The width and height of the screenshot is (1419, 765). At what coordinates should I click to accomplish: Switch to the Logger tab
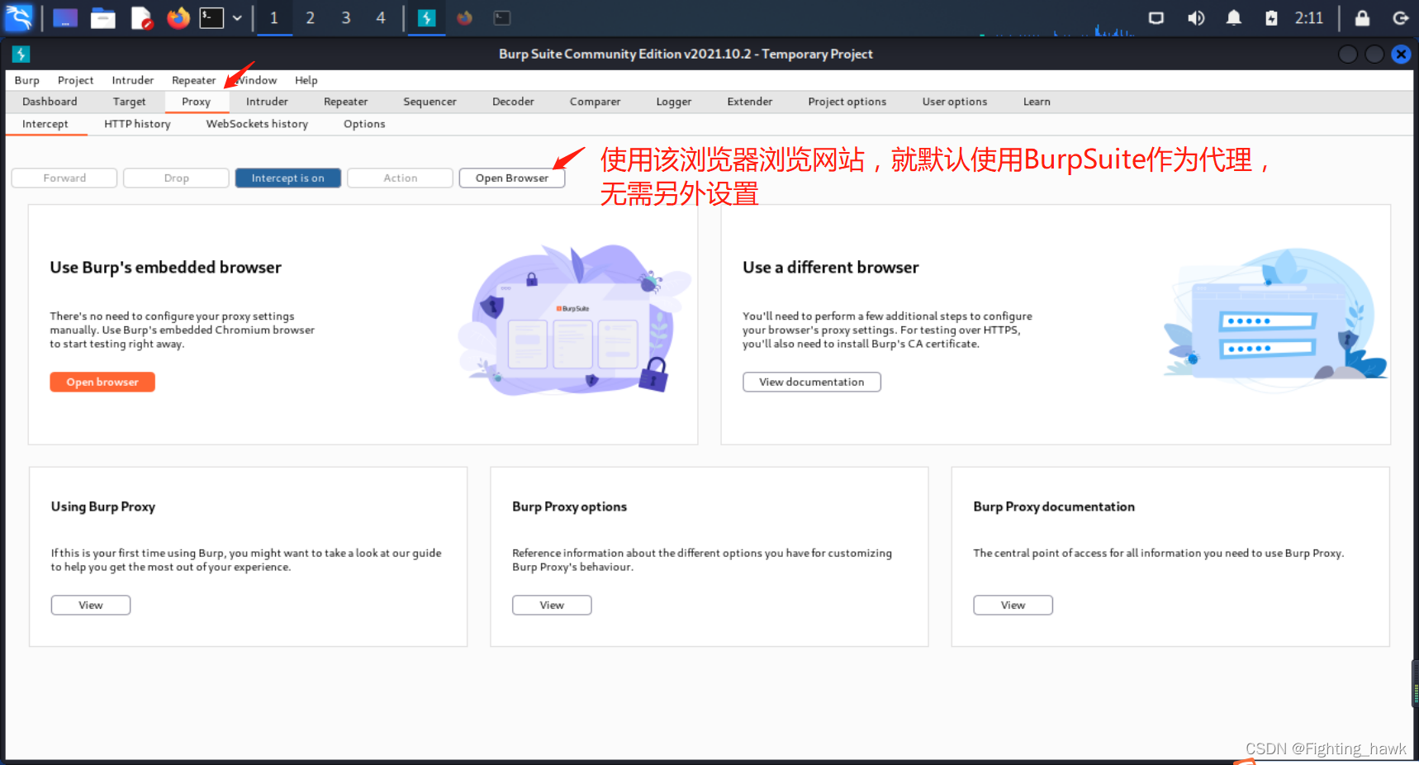click(674, 102)
